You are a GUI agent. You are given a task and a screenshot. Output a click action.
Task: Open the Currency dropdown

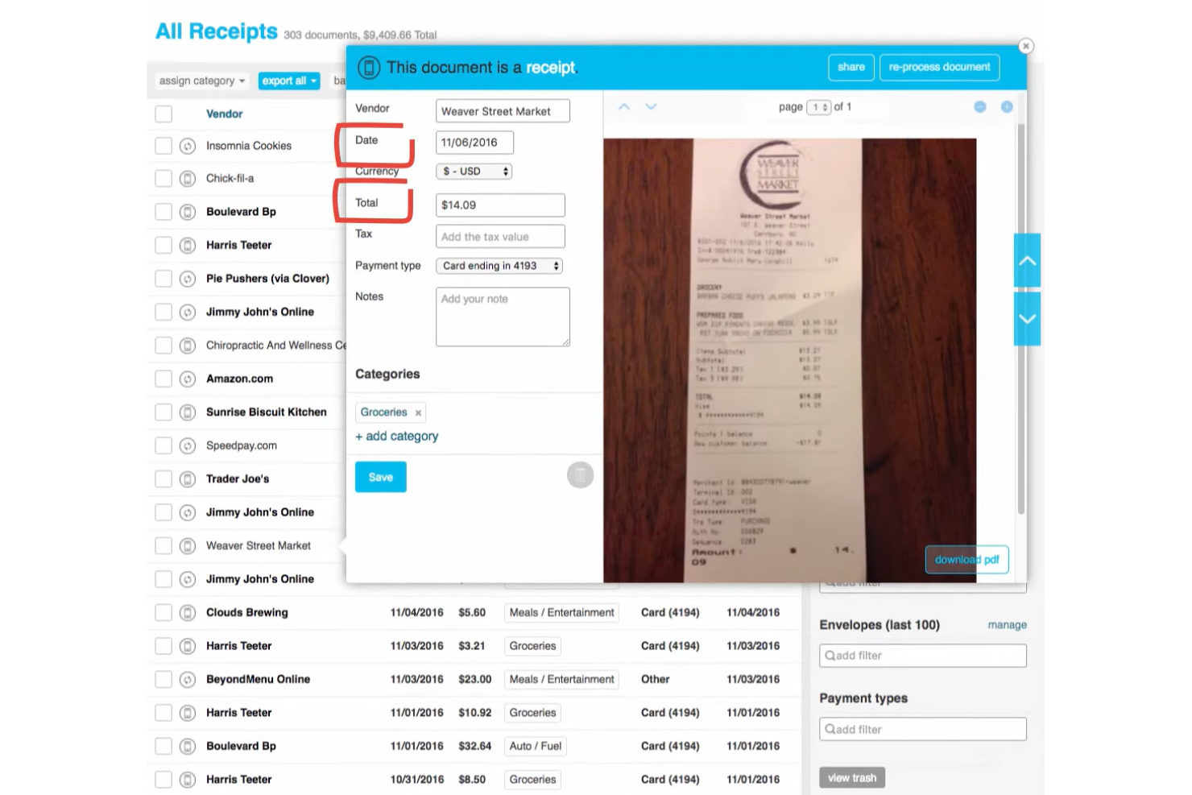(474, 171)
